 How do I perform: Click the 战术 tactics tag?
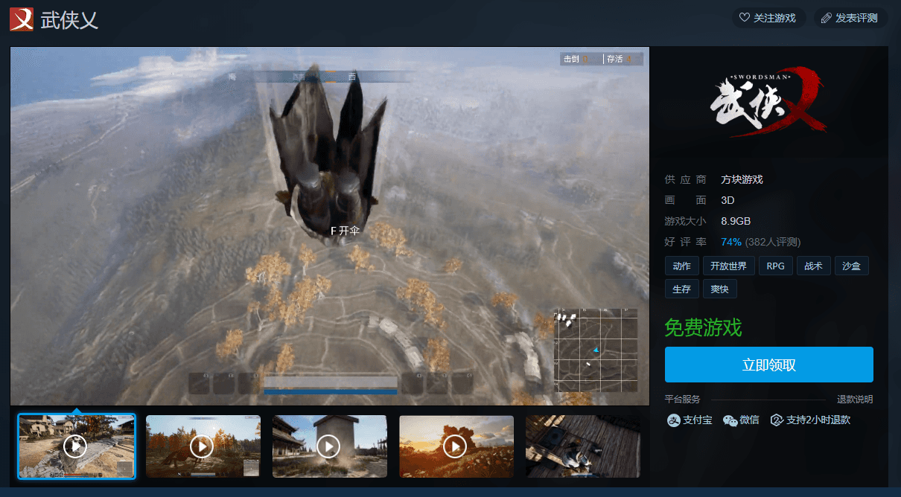[x=813, y=266]
